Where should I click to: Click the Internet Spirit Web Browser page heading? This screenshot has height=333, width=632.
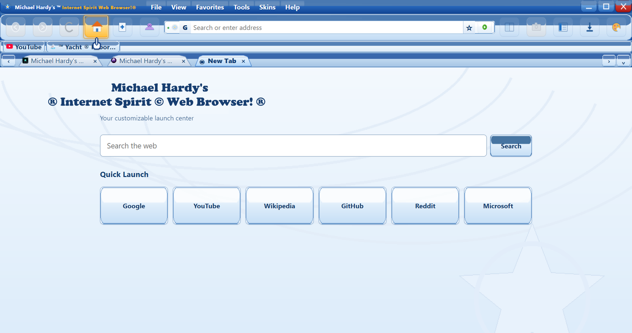(x=157, y=95)
